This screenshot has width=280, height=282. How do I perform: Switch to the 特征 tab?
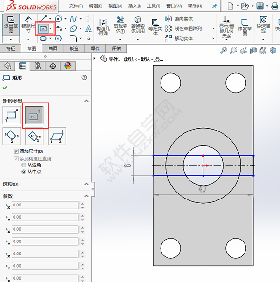tap(10, 48)
